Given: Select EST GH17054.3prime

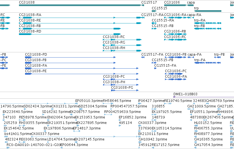Looking at the screenshot, I should pyautogui.click(x=196, y=148).
